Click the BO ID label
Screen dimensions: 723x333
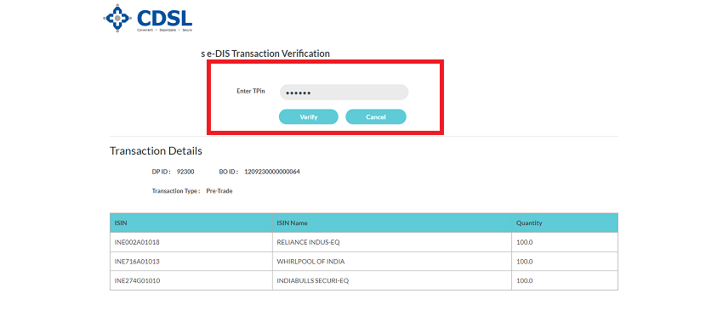(229, 172)
